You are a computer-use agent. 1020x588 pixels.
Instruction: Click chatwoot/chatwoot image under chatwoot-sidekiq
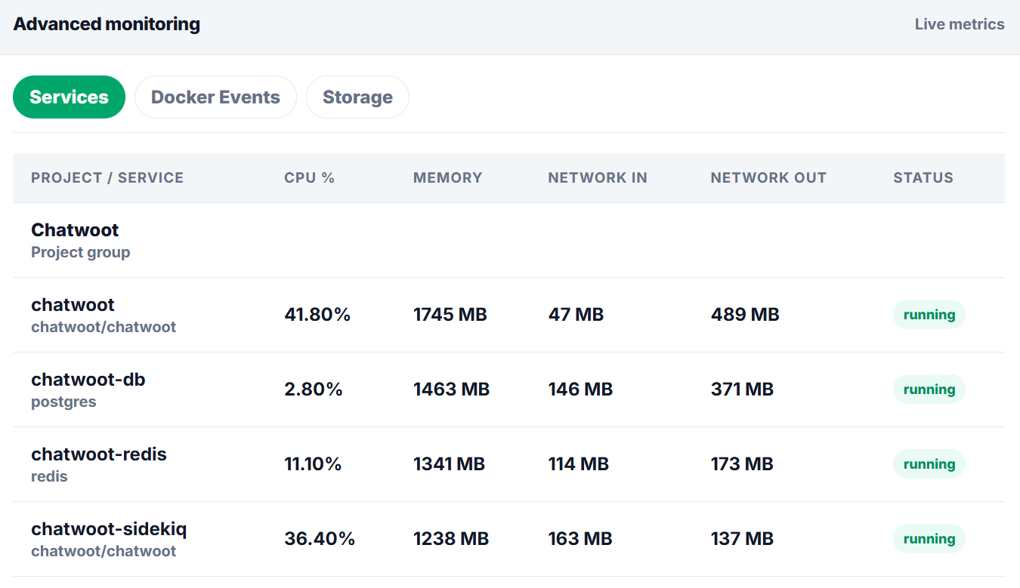pyautogui.click(x=104, y=551)
